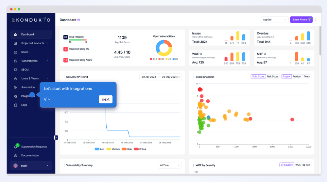Click the far-right red dot in Score Snapshot
Screen dimensions: 327x182
pyautogui.click(x=292, y=119)
